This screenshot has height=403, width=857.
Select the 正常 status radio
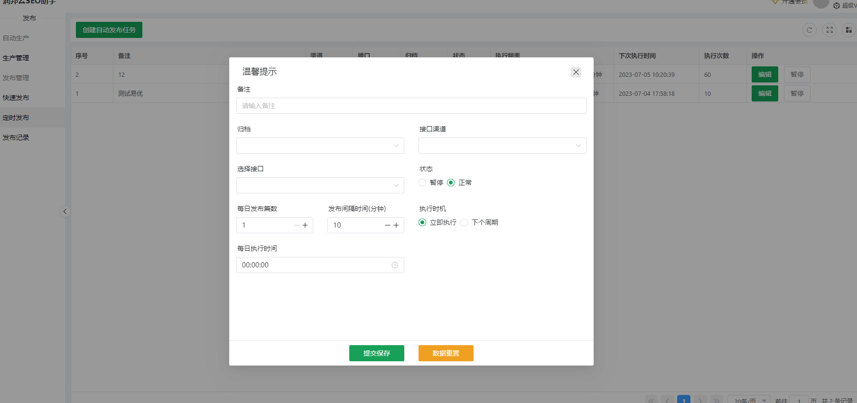point(451,183)
